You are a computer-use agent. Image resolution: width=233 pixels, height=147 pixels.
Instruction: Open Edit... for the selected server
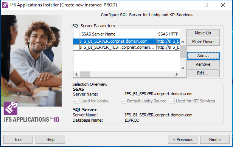point(203,73)
